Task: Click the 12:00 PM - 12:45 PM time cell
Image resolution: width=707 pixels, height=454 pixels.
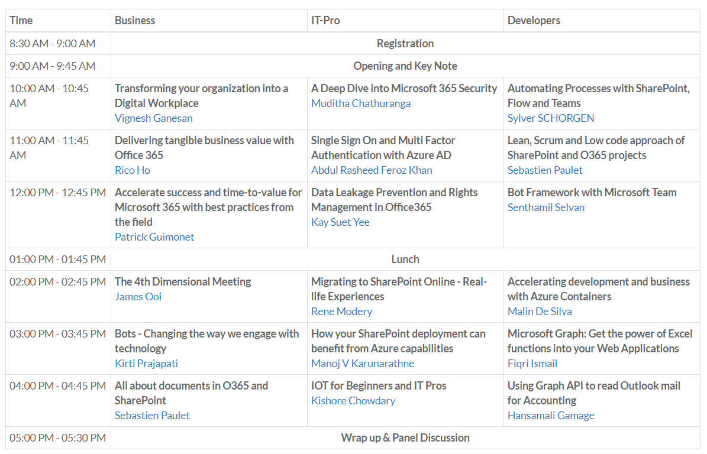Action: pyautogui.click(x=58, y=215)
